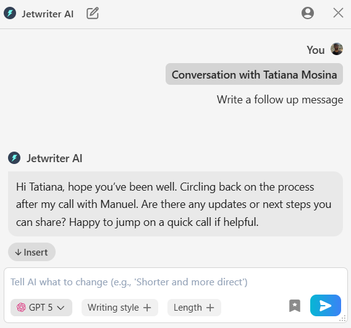Click the Jetwriter AI response avatar icon
The image size is (351, 328).
click(x=14, y=158)
